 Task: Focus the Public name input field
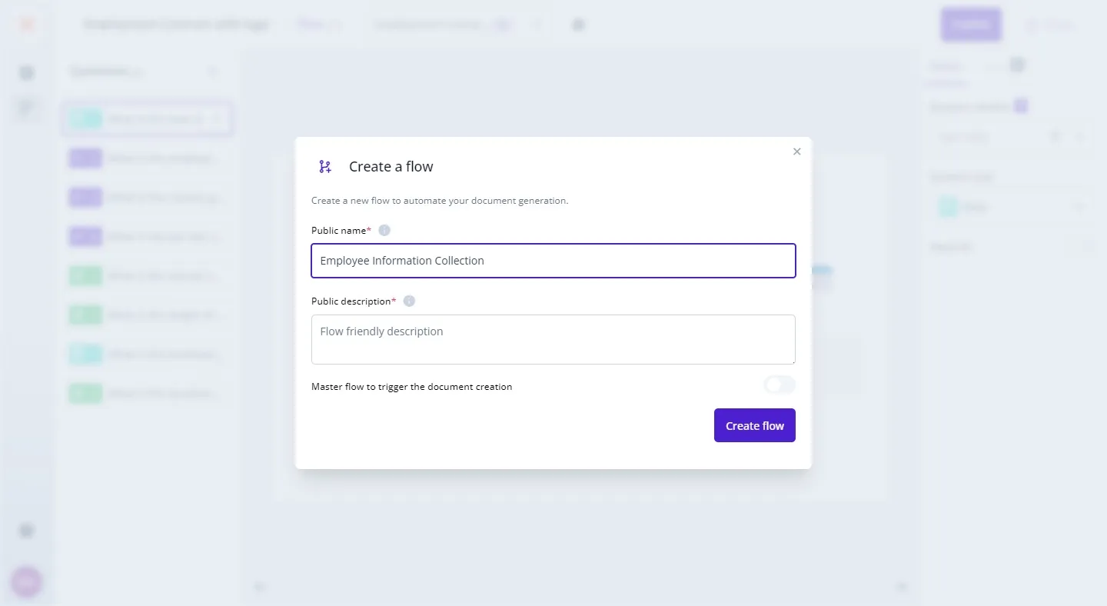pos(553,261)
